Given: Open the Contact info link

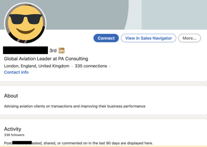Looking at the screenshot, I should point(16,72).
